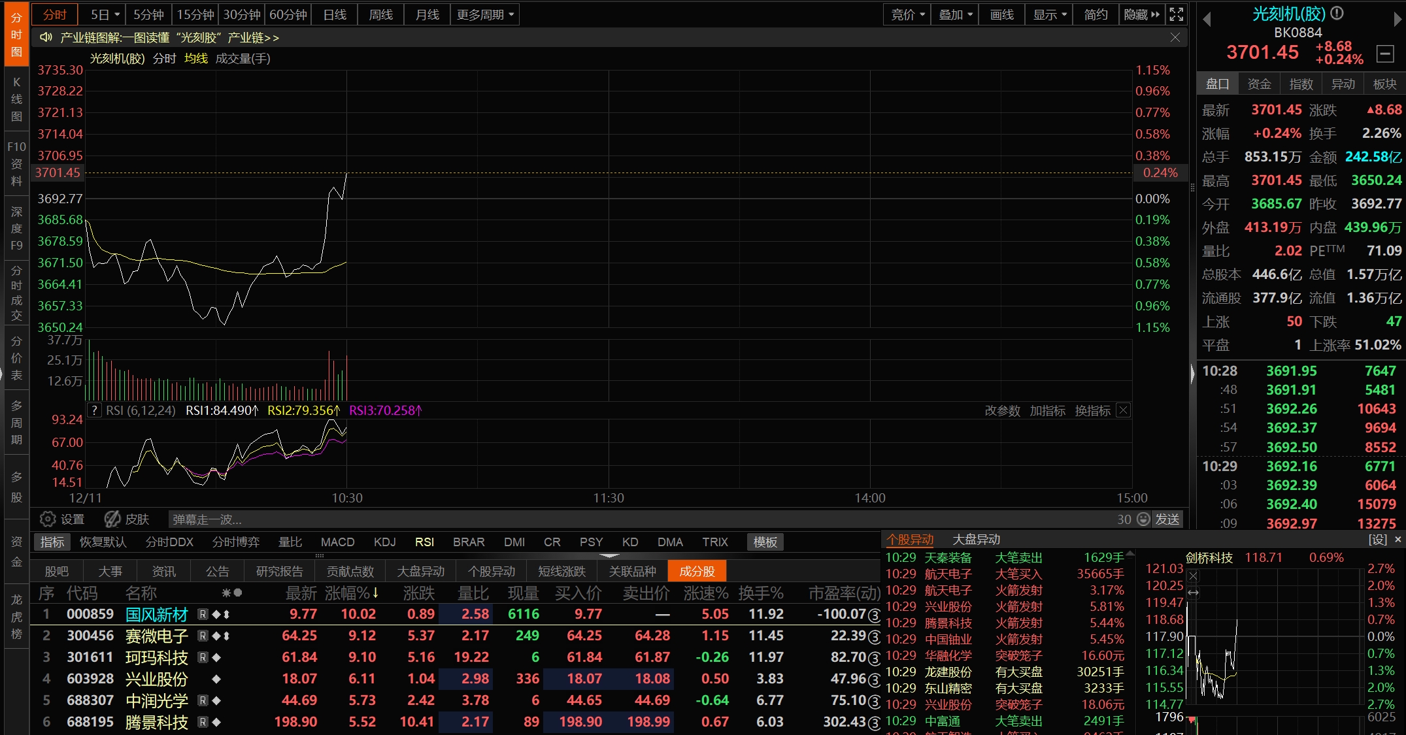Screen dimensions: 1406x735
Task: Open chart 设置 gear icon
Action: click(x=48, y=519)
